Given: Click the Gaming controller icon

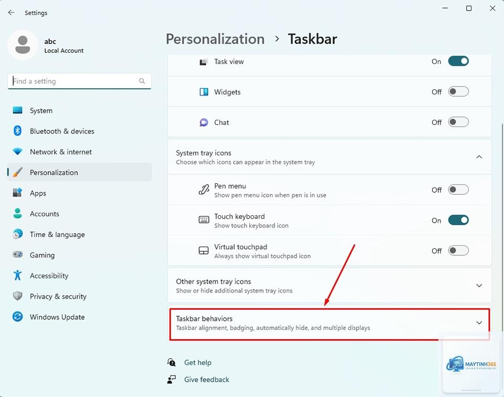Looking at the screenshot, I should 17,255.
